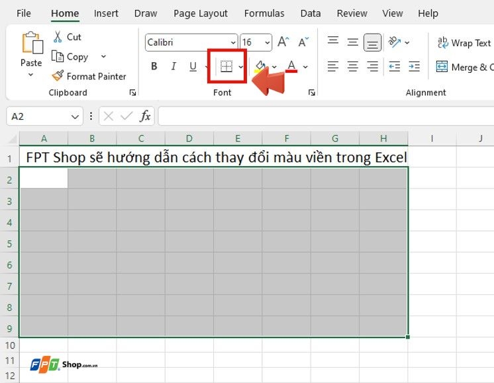Toggle Italic formatting

173,66
